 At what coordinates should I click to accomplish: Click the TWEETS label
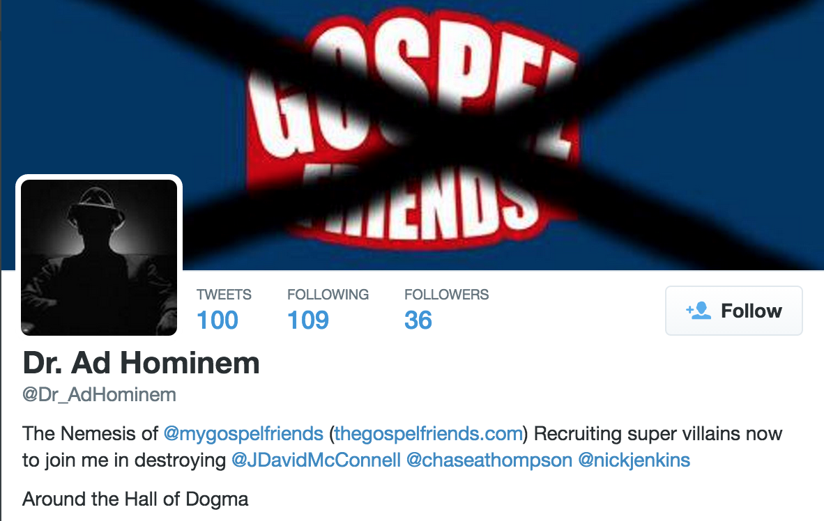coord(224,295)
